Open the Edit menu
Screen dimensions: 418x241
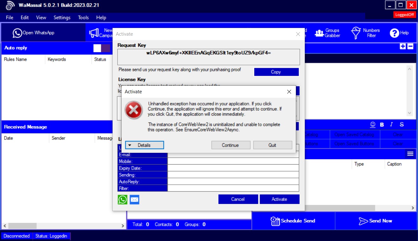coord(25,18)
